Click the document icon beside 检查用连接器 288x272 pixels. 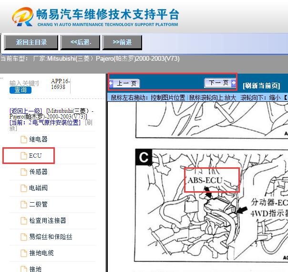click(24, 221)
